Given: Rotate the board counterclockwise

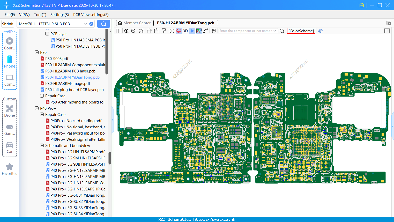Looking at the screenshot, I should pyautogui.click(x=149, y=31).
